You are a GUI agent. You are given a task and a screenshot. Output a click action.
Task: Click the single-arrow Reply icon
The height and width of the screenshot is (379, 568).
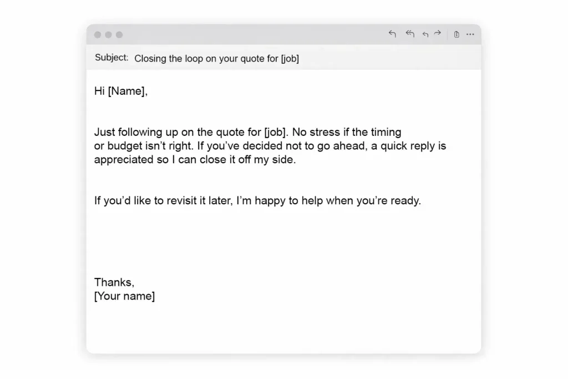[x=392, y=34]
